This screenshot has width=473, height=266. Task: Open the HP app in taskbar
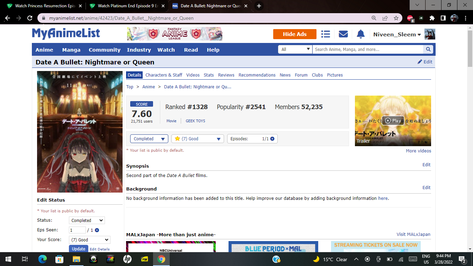(x=127, y=259)
